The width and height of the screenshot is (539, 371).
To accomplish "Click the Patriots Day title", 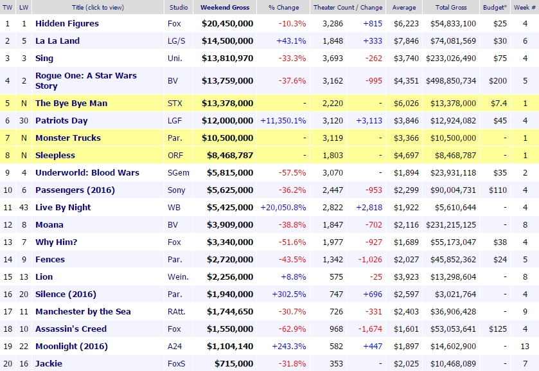I will (62, 120).
